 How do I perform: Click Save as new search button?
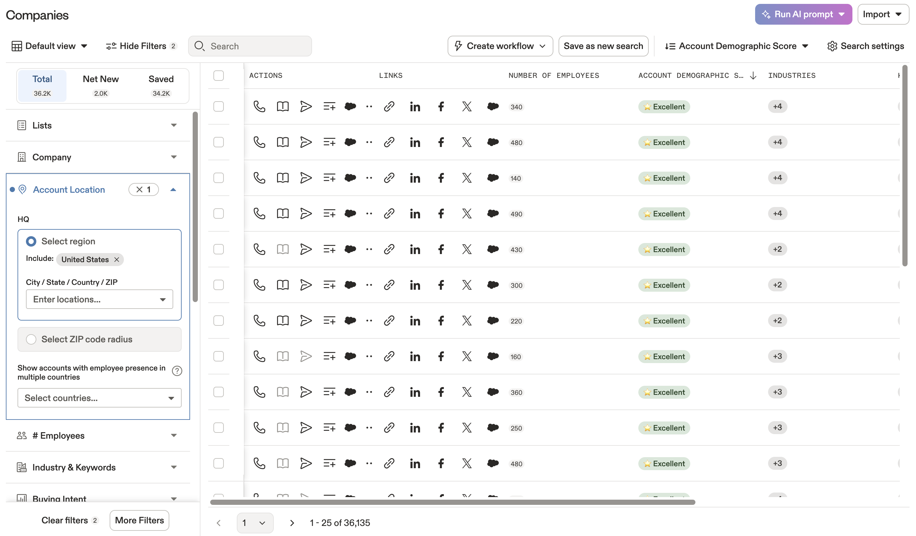pos(603,46)
